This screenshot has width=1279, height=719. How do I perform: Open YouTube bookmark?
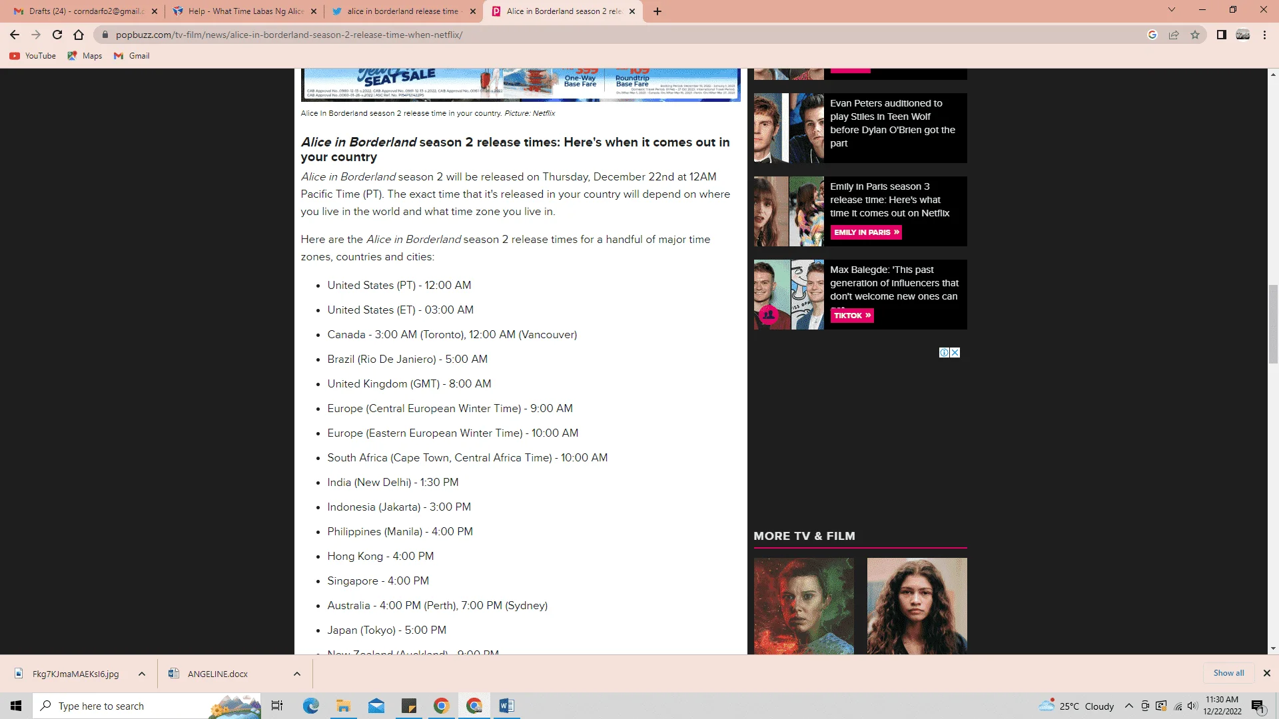point(33,56)
